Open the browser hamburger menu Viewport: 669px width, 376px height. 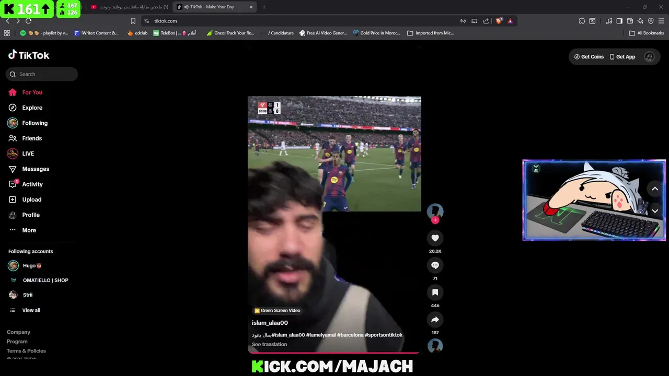point(662,21)
